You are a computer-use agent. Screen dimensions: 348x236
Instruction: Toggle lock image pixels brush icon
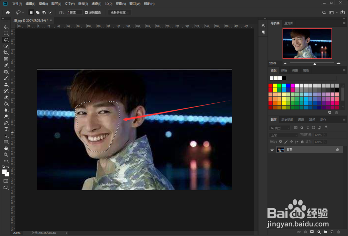click(286, 142)
